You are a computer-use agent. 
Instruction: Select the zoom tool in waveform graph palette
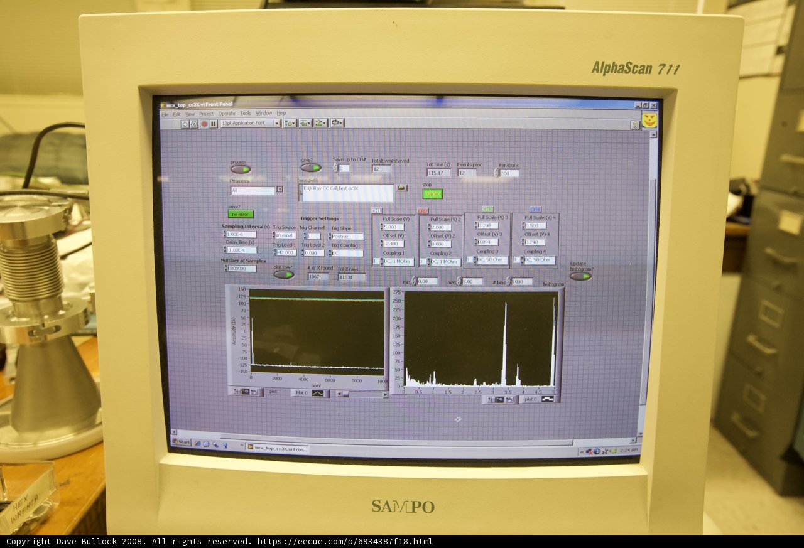pos(245,392)
